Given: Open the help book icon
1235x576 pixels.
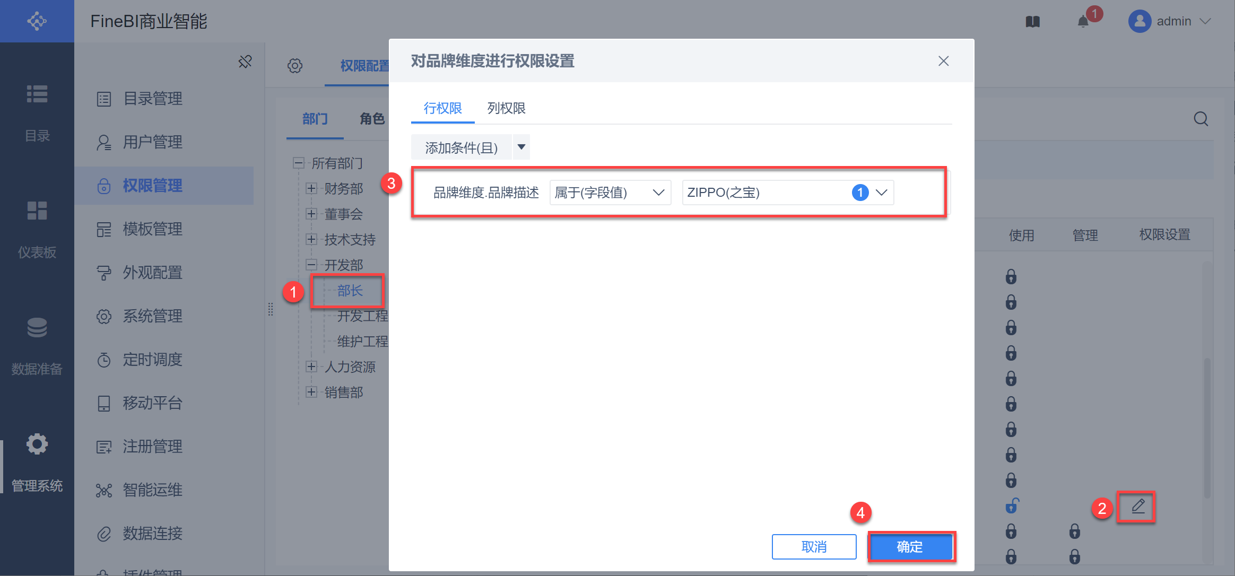Looking at the screenshot, I should (1032, 22).
